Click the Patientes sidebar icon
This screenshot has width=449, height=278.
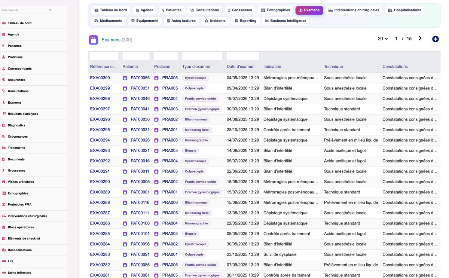4,46
